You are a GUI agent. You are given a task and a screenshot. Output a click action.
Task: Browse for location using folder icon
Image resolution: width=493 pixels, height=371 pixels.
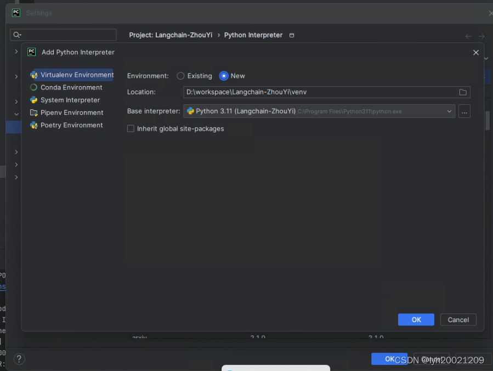click(x=462, y=92)
